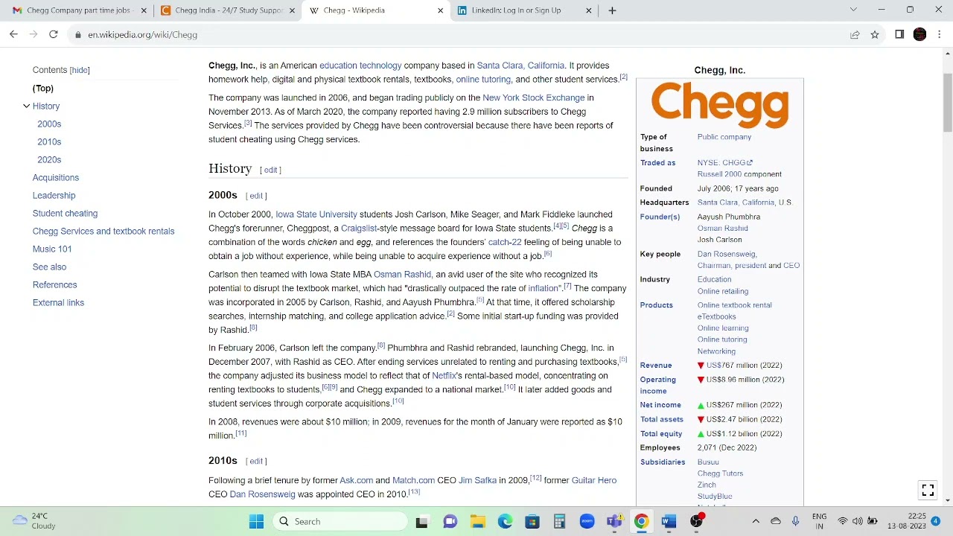Go to Leadership in contents
Image resolution: width=953 pixels, height=536 pixels.
[54, 195]
